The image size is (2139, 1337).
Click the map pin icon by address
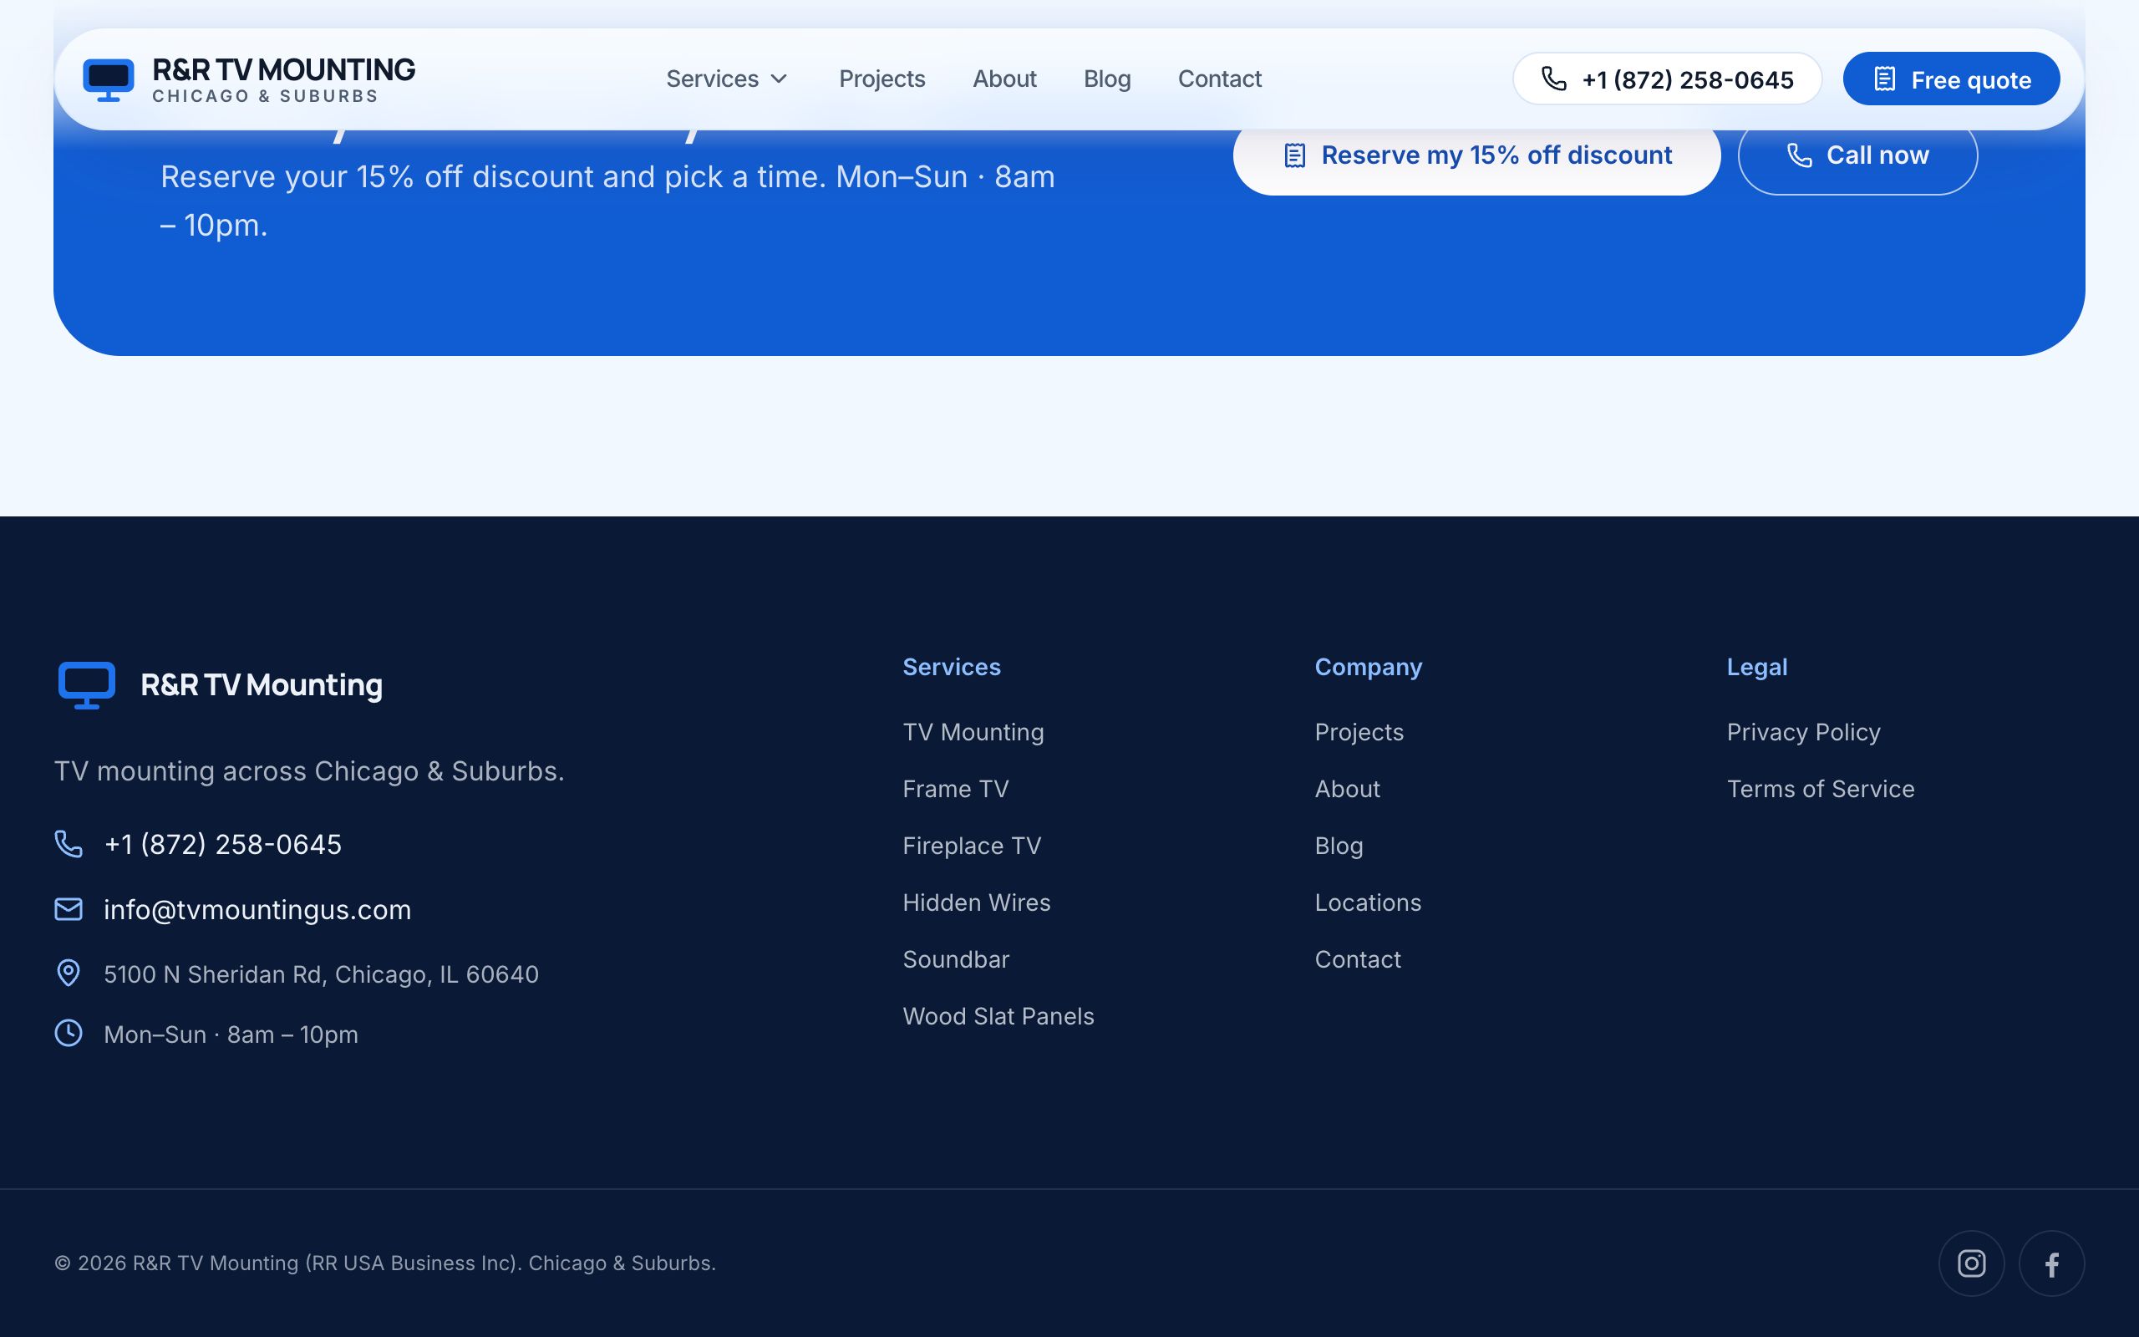(x=69, y=973)
